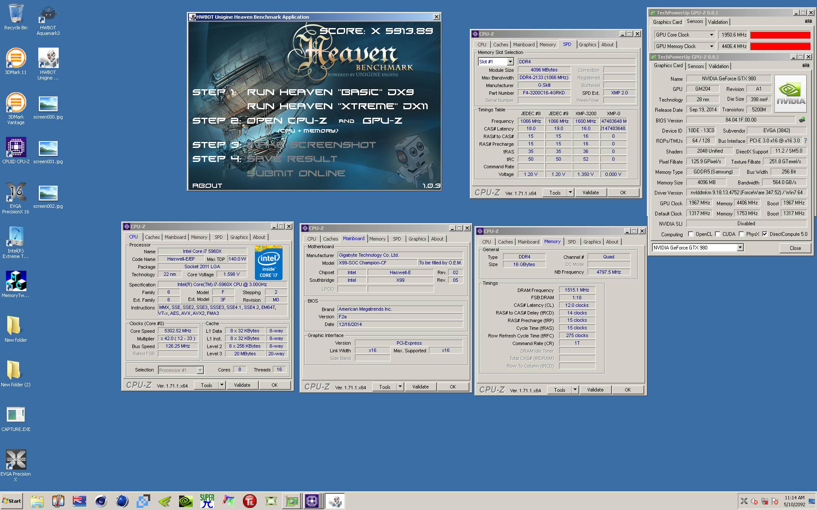The width and height of the screenshot is (817, 510).
Task: Expand Tools arrow in CPU-Z SPD window
Action: pos(570,193)
